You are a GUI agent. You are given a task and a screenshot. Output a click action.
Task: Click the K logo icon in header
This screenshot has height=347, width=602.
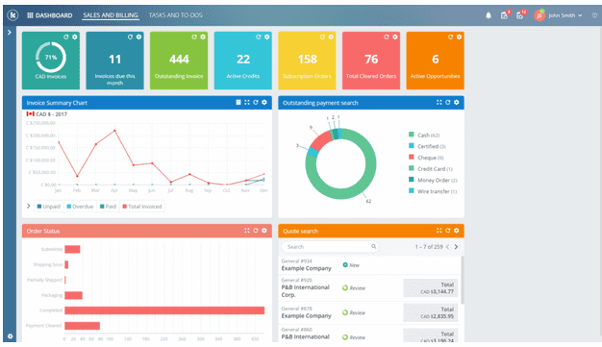click(x=13, y=15)
